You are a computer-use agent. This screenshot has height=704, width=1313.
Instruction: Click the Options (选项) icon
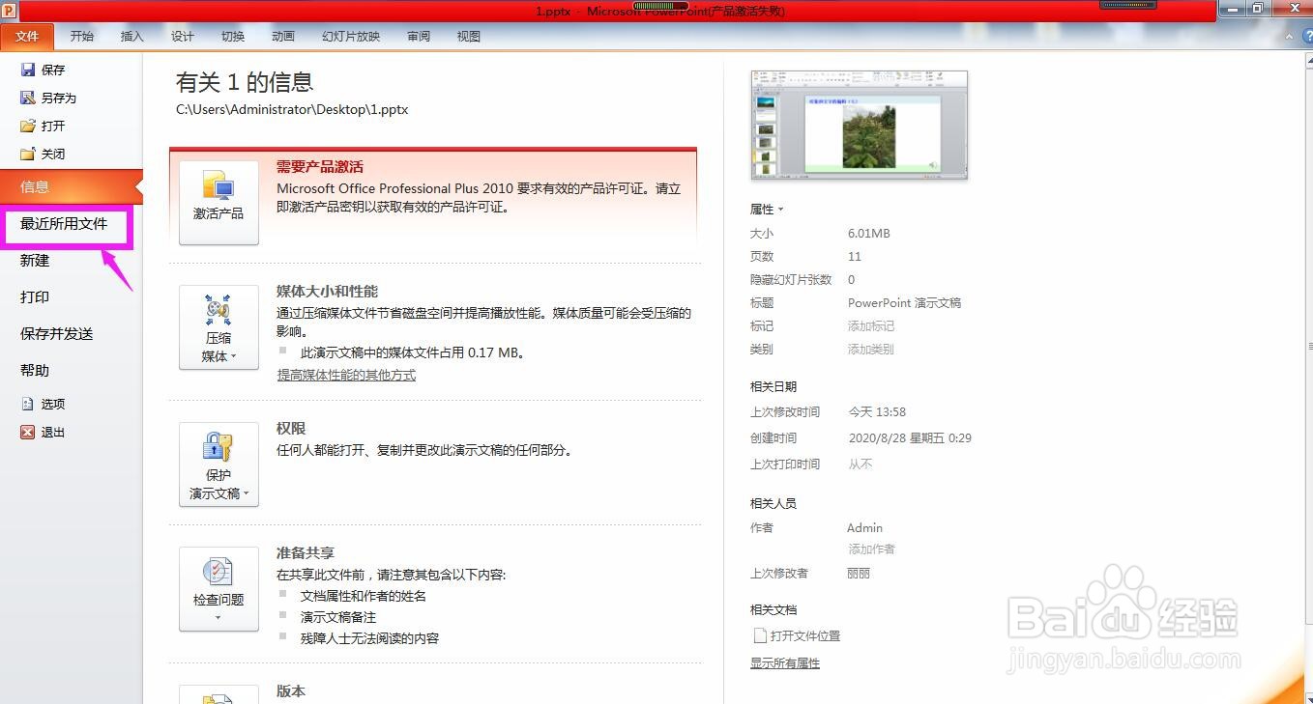point(28,404)
